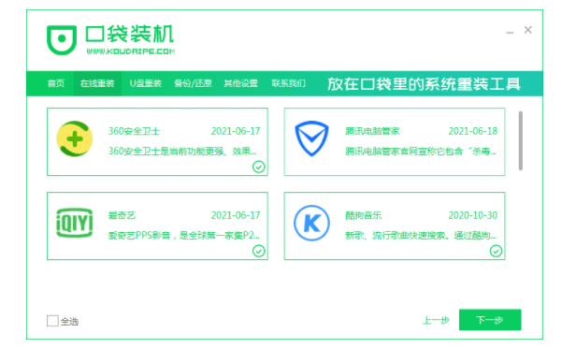
Task: Click the 360安全卫士 app icon
Action: (74, 138)
